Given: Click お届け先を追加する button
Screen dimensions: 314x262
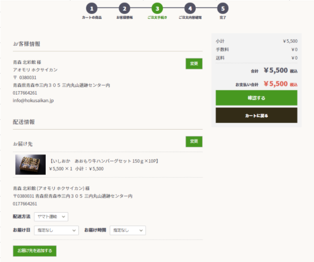Looking at the screenshot, I should pyautogui.click(x=35, y=251).
